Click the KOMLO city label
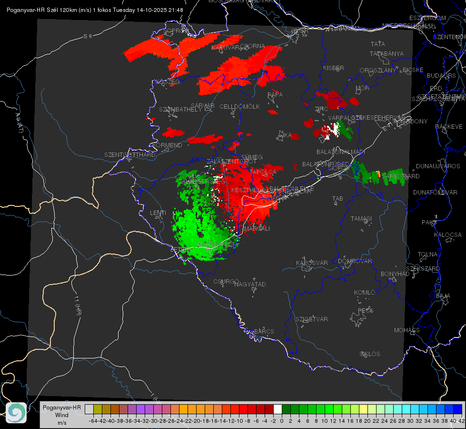This screenshot has height=429, width=466. (364, 293)
